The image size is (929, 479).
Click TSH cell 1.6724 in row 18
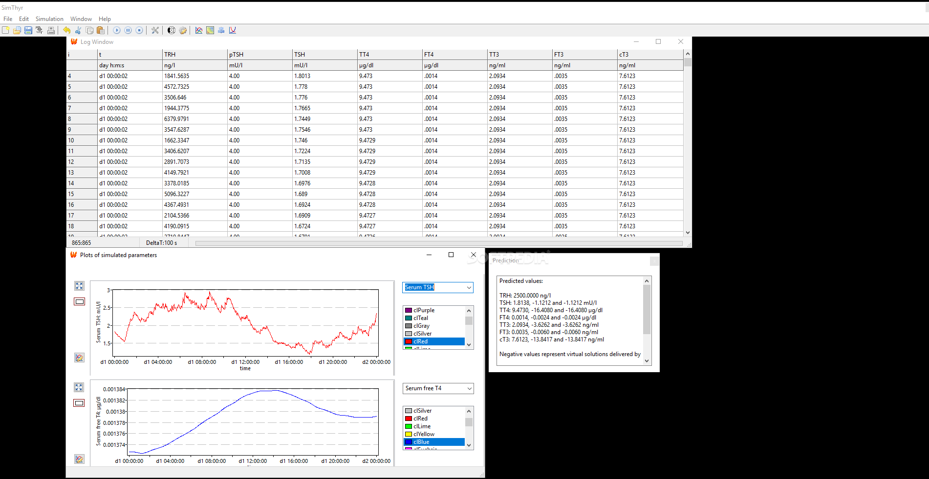pyautogui.click(x=325, y=226)
